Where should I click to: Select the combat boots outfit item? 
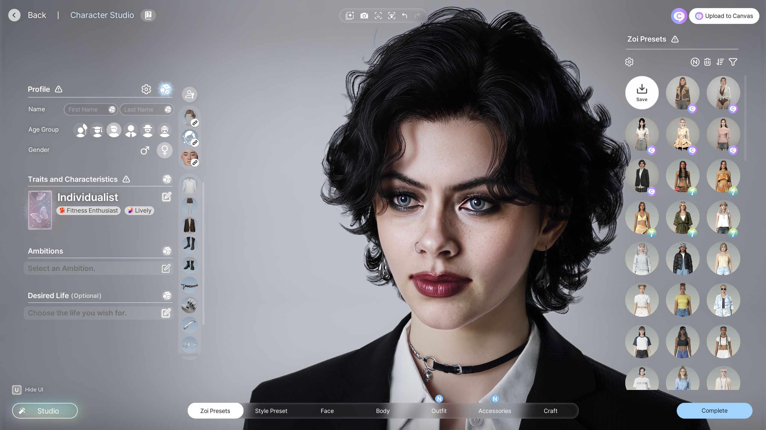coord(190,265)
